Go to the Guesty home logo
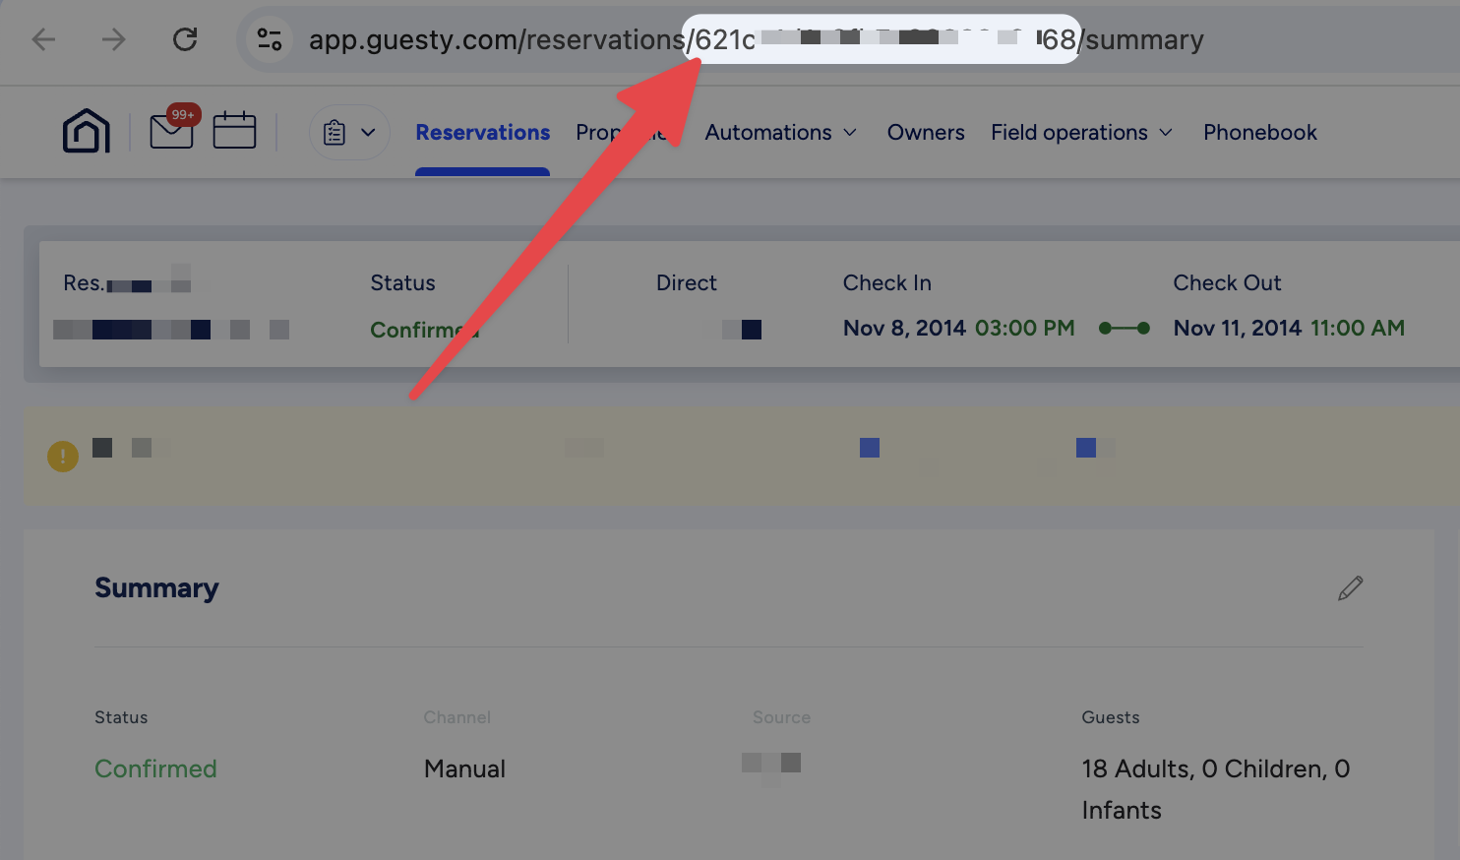 point(87,131)
